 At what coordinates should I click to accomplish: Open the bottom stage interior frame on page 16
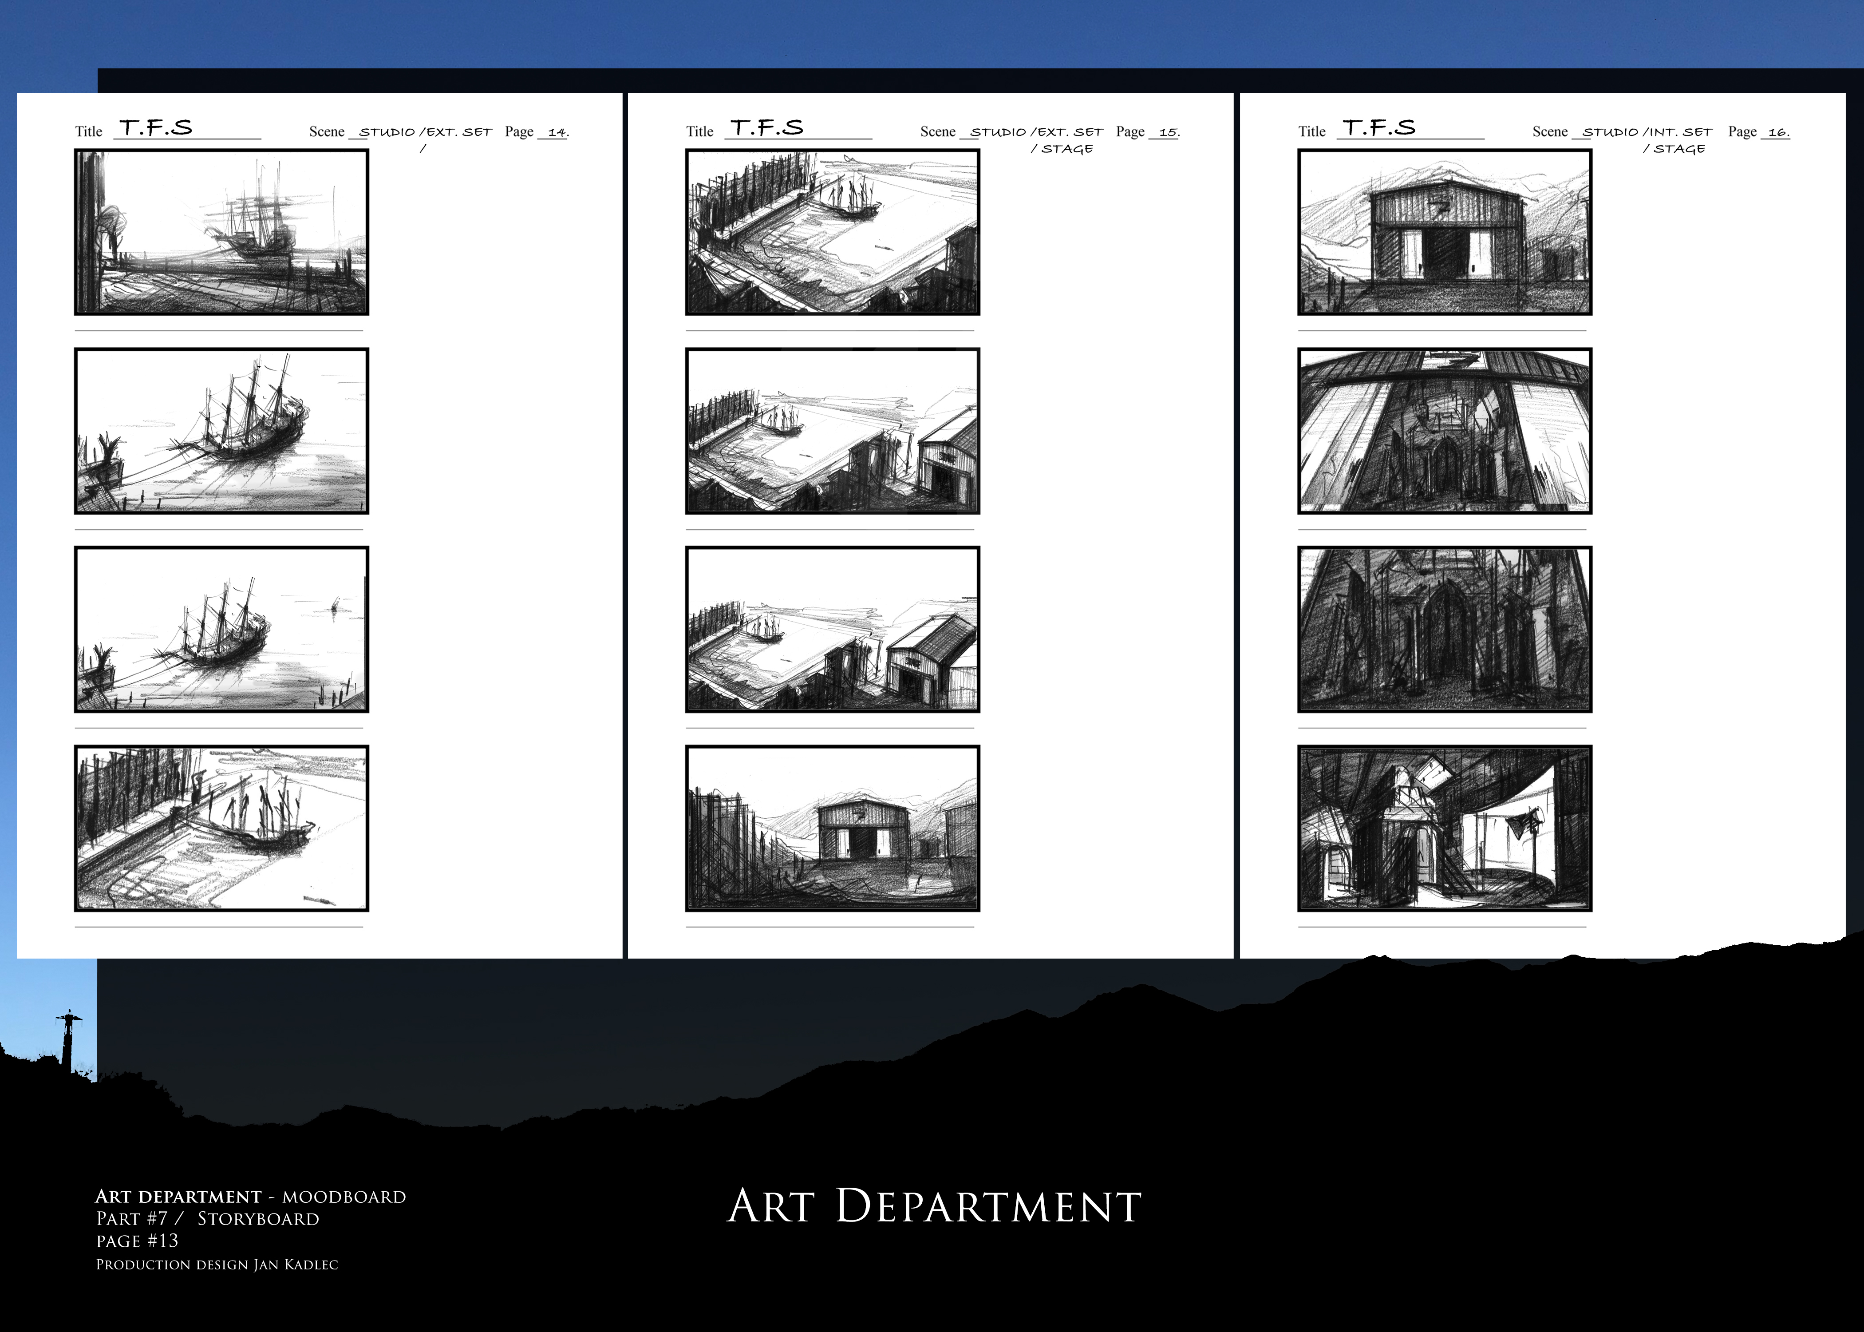tap(1444, 829)
